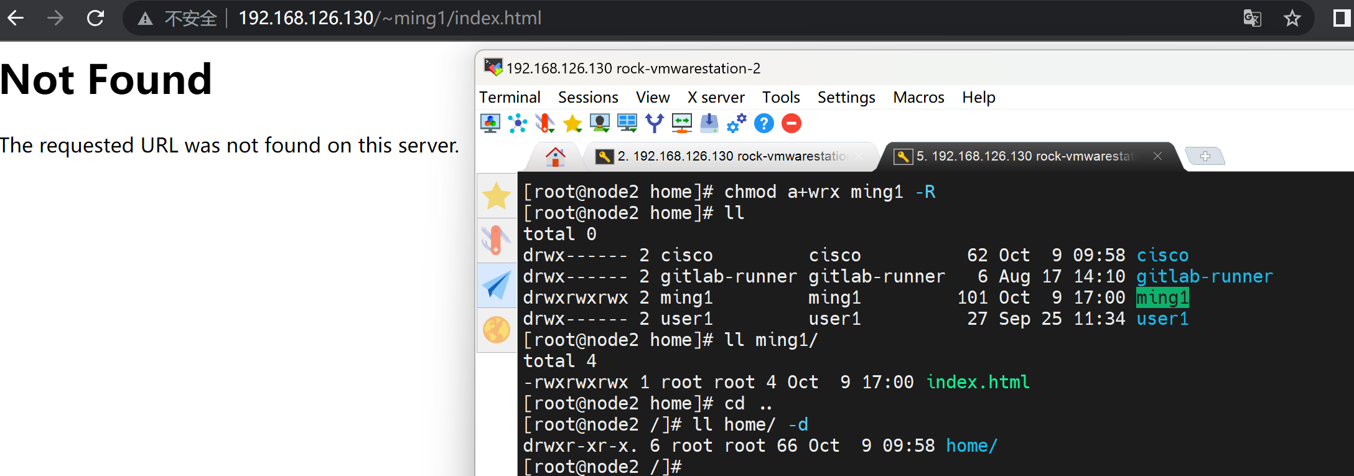Click the blue Help question mark icon
The width and height of the screenshot is (1354, 476).
pos(763,123)
